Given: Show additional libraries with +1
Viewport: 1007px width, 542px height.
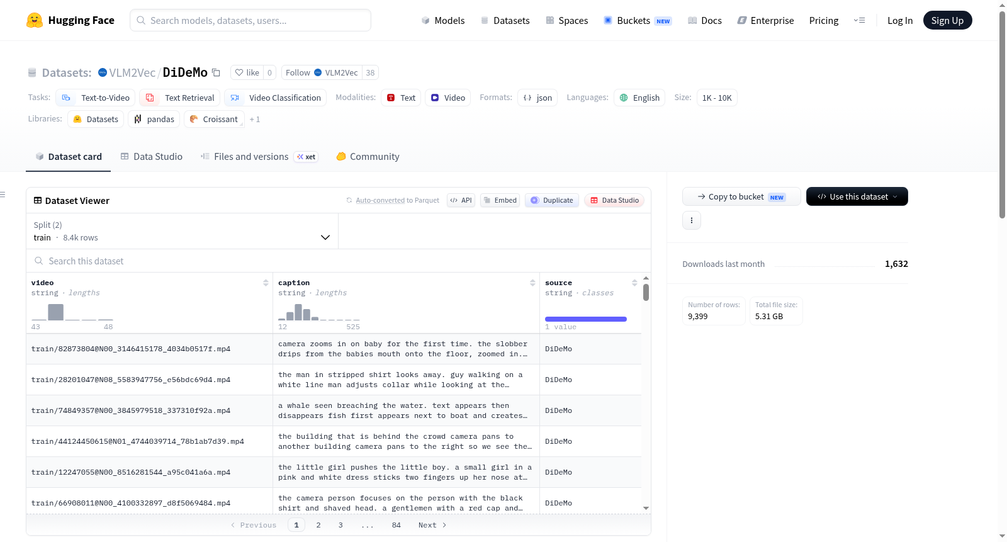Looking at the screenshot, I should point(255,119).
